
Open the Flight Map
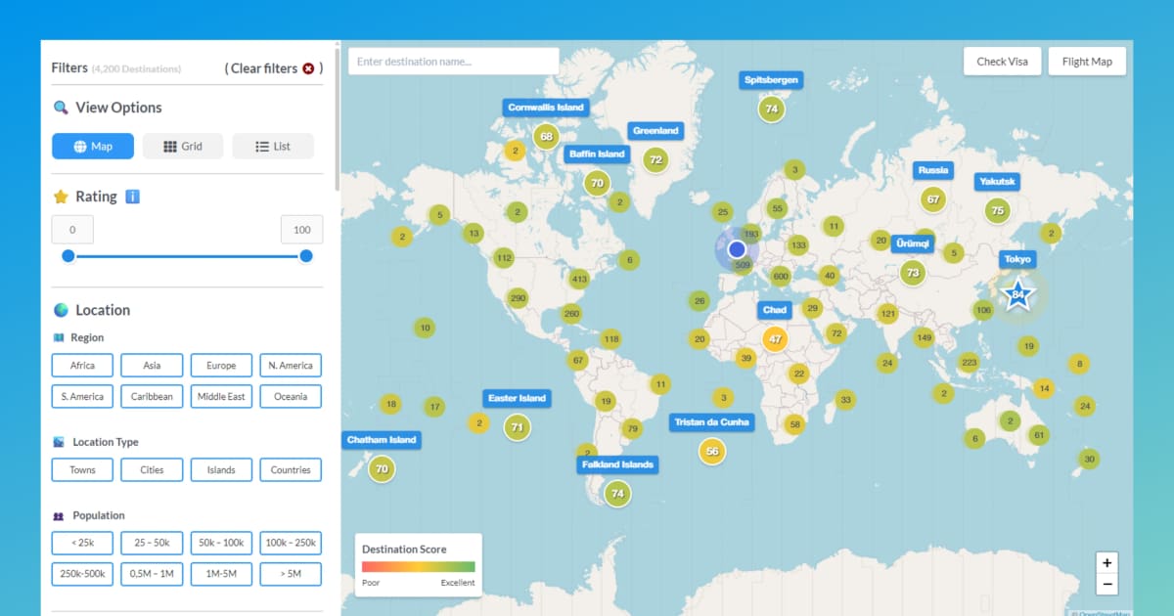pos(1087,61)
